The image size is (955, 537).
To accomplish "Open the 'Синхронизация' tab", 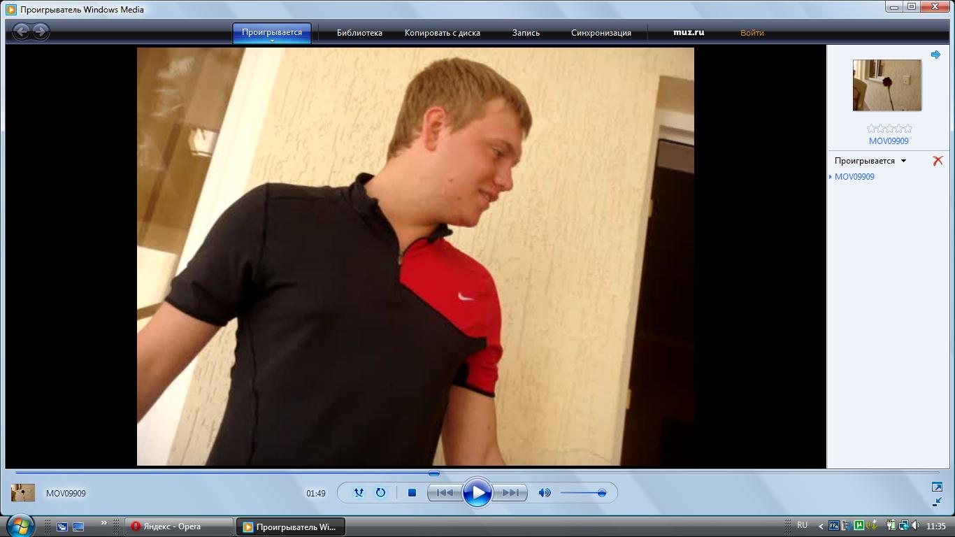I will pyautogui.click(x=601, y=33).
